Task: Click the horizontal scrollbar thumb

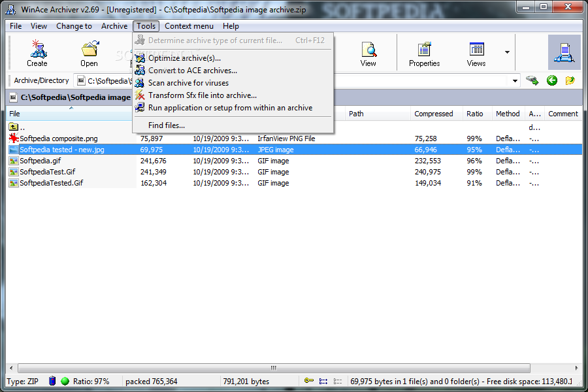Action: pos(274,368)
